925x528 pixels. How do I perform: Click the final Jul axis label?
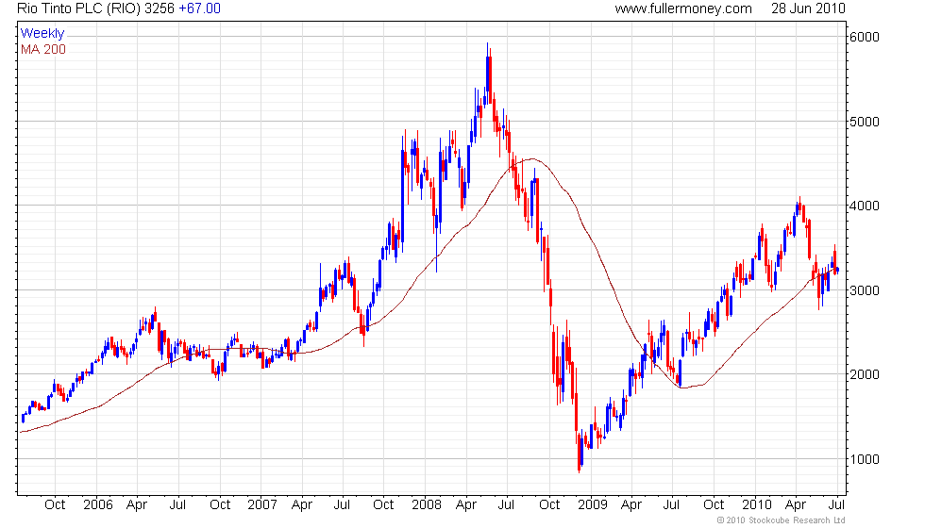click(x=836, y=504)
